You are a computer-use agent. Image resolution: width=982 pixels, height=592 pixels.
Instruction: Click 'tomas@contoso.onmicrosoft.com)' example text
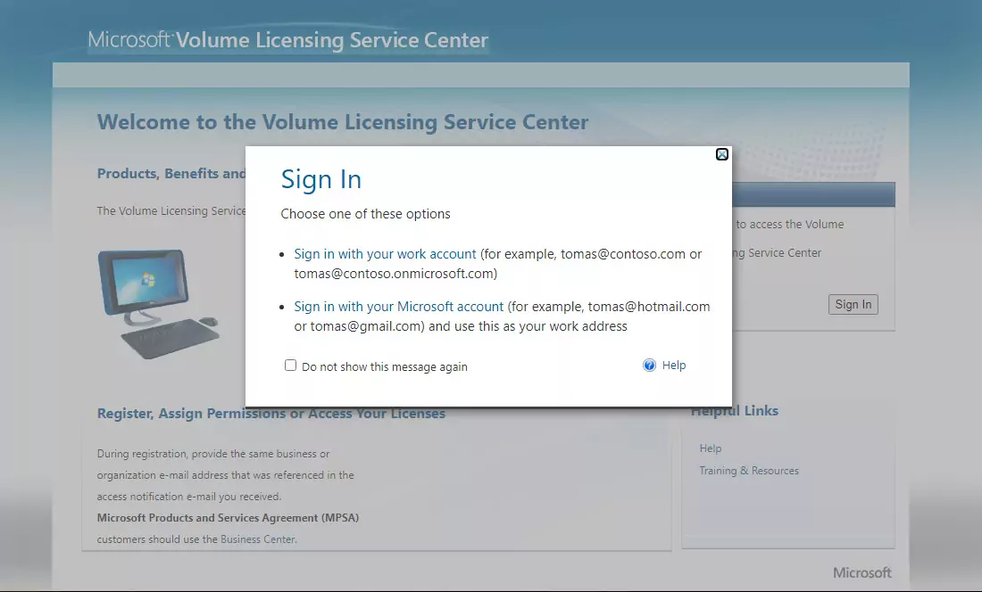[x=395, y=273]
